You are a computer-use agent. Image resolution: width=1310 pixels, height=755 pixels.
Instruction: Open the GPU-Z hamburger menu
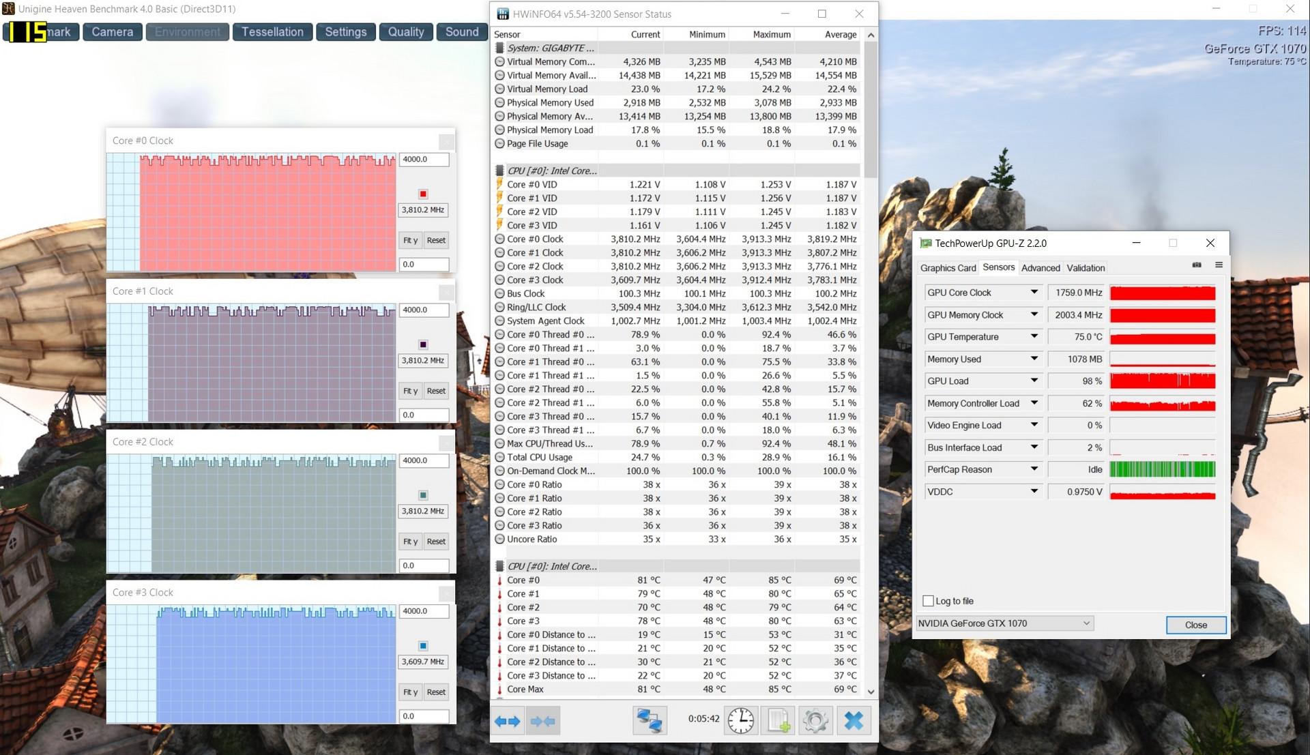click(1219, 265)
